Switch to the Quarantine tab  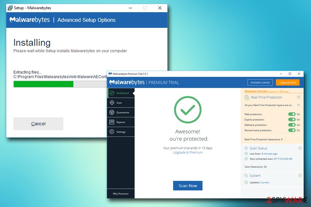point(121,112)
